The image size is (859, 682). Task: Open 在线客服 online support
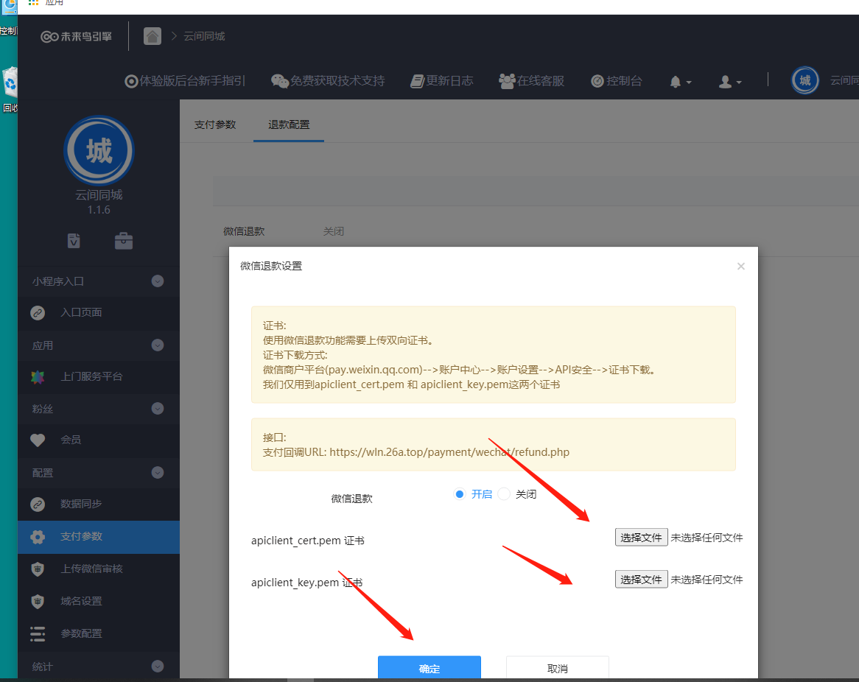[531, 81]
